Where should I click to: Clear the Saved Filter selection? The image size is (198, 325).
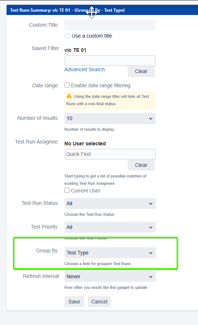point(141,71)
